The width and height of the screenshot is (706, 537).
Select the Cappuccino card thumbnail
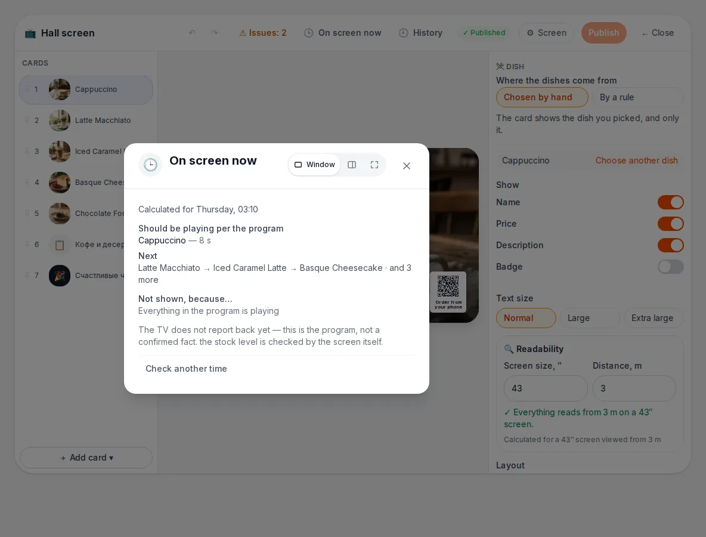(x=60, y=89)
